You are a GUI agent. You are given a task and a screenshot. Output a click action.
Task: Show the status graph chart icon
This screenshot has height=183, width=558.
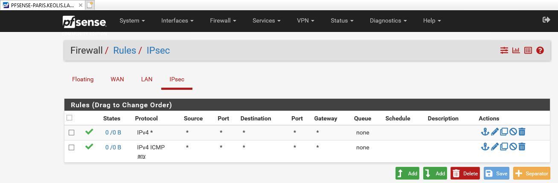pyautogui.click(x=516, y=50)
